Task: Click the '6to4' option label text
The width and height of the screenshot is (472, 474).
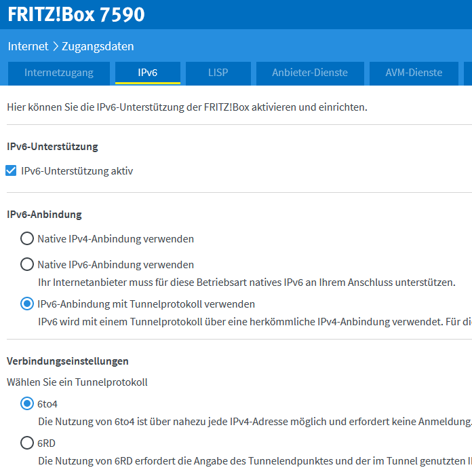Action: (48, 404)
